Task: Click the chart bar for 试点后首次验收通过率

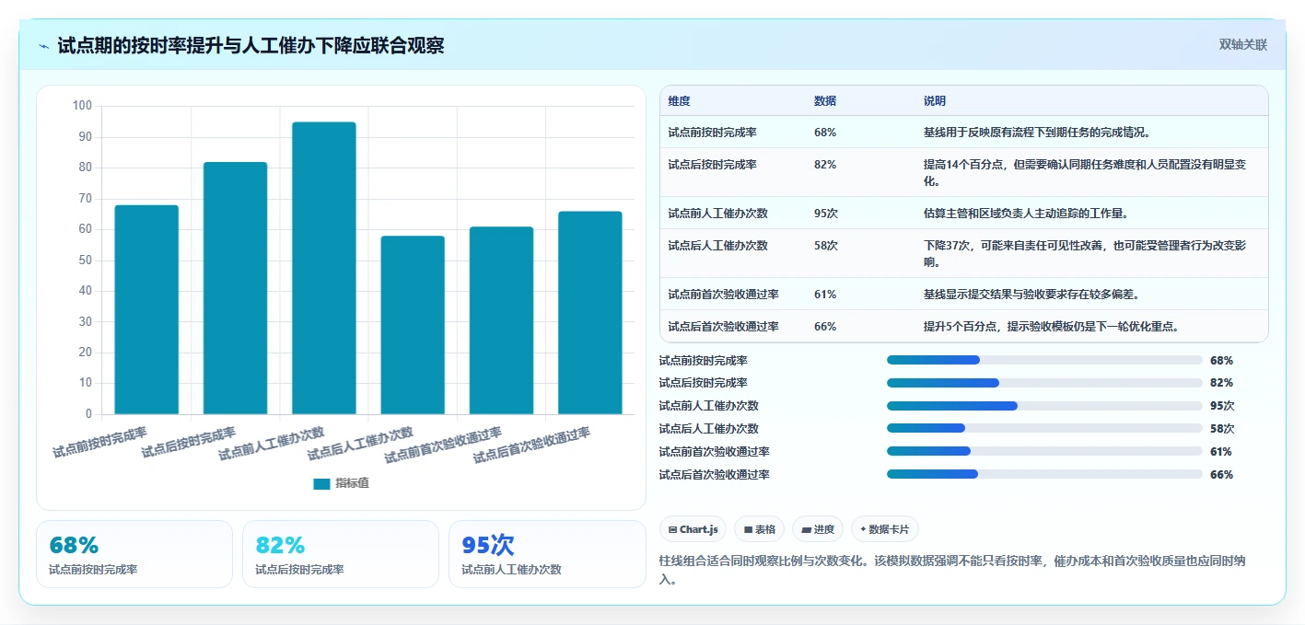Action: (590, 313)
